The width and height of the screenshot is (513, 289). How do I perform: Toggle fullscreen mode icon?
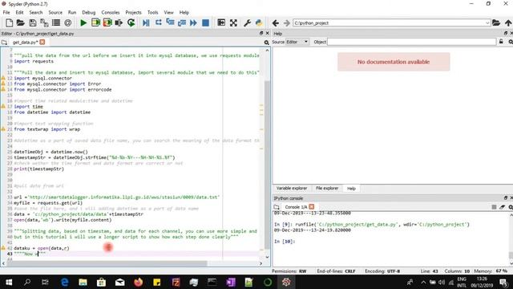tap(233, 22)
